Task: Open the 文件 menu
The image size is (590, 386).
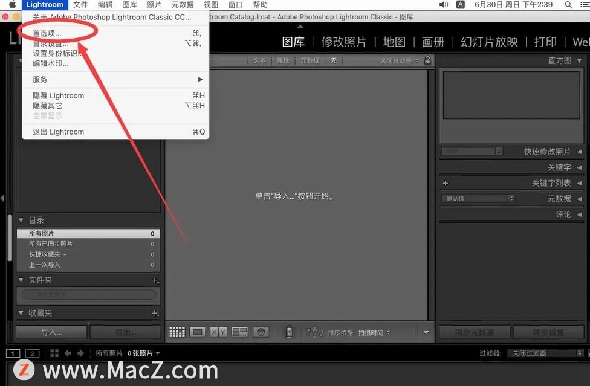Action: pos(80,4)
